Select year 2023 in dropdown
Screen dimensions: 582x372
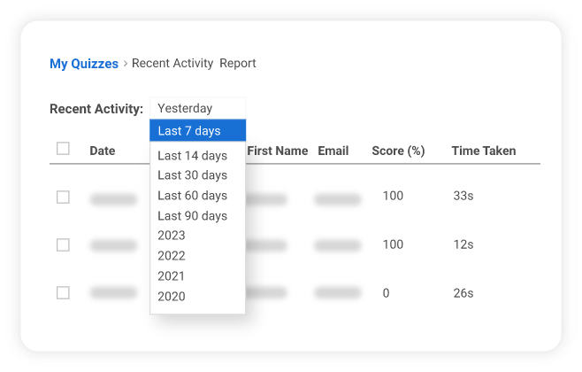coord(172,236)
